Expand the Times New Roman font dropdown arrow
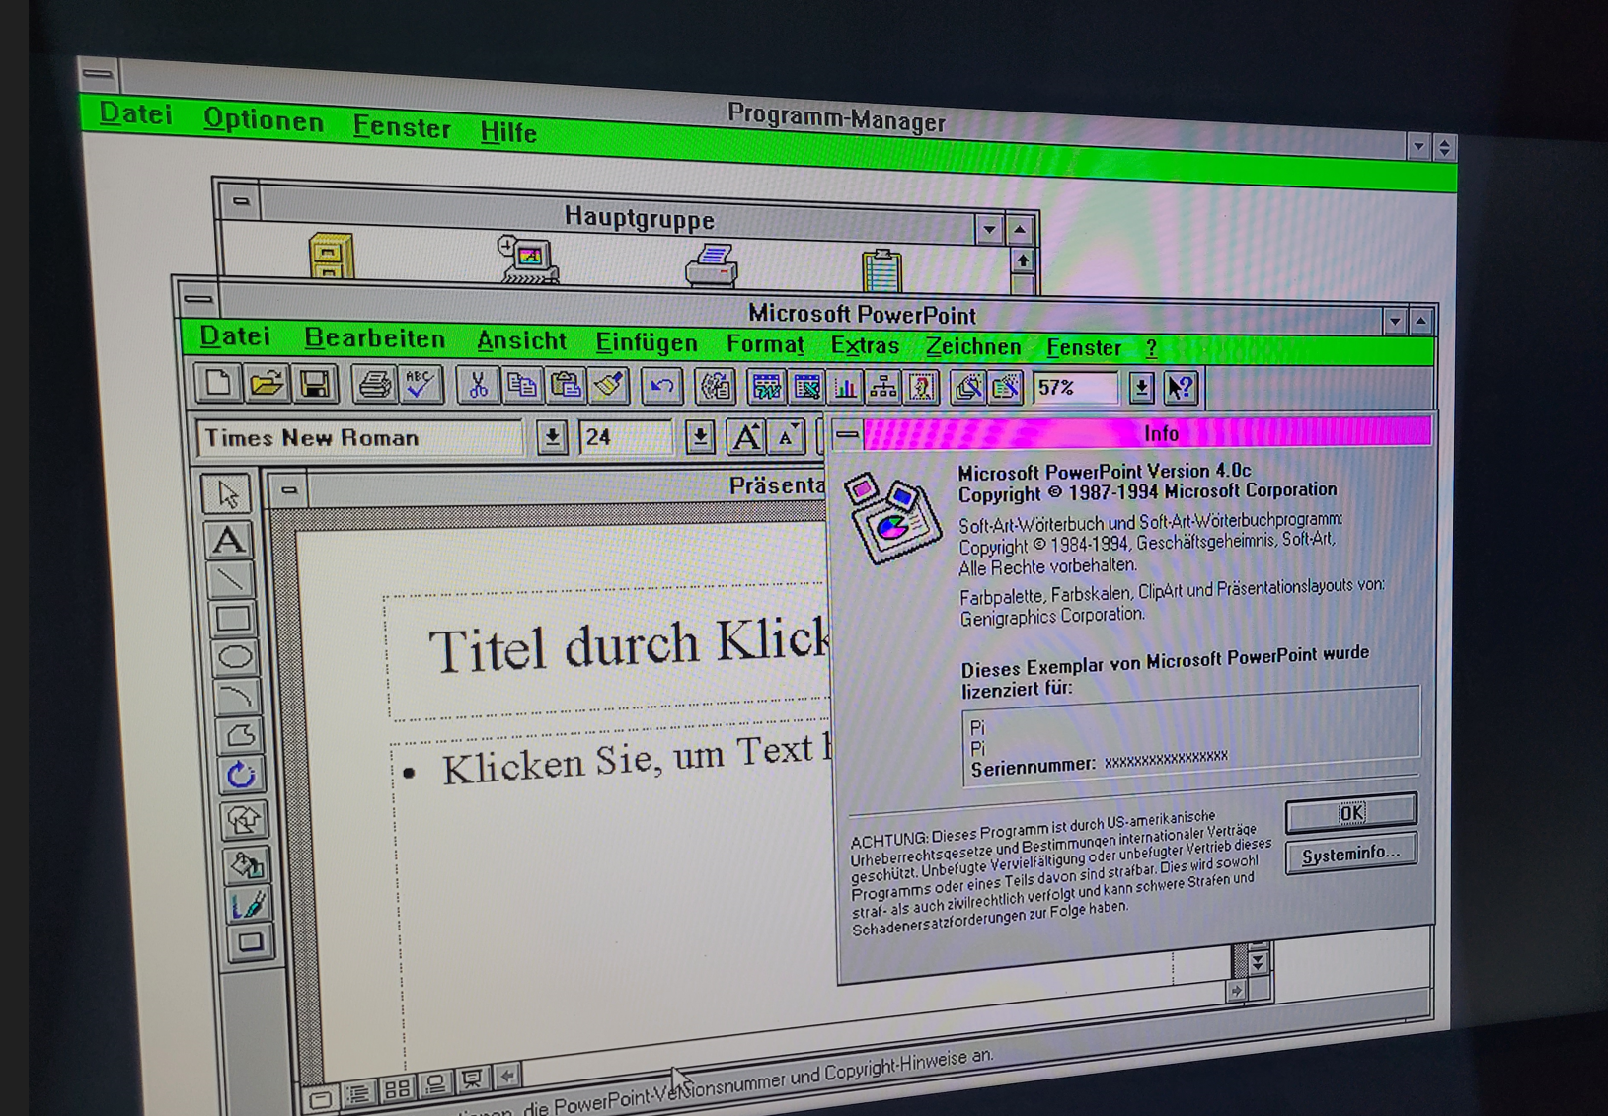This screenshot has width=1608, height=1116. tap(552, 436)
